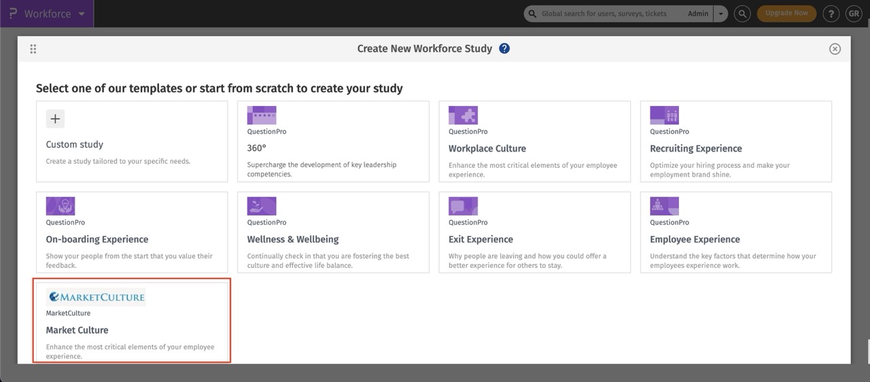Click the Employee Experience template icon

(x=664, y=206)
